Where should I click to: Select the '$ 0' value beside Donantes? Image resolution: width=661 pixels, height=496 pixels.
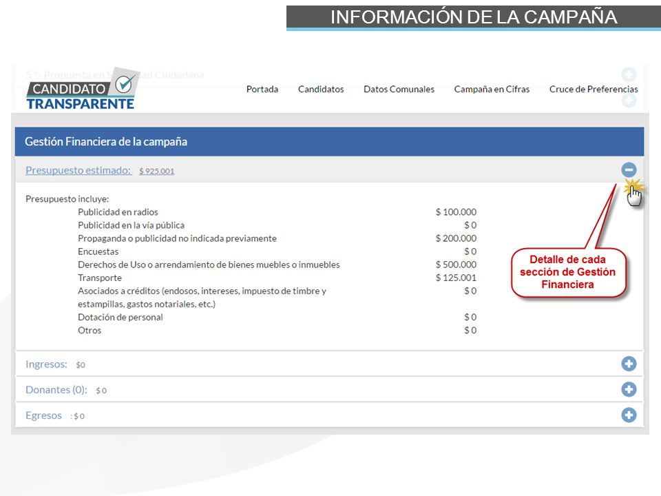click(101, 391)
